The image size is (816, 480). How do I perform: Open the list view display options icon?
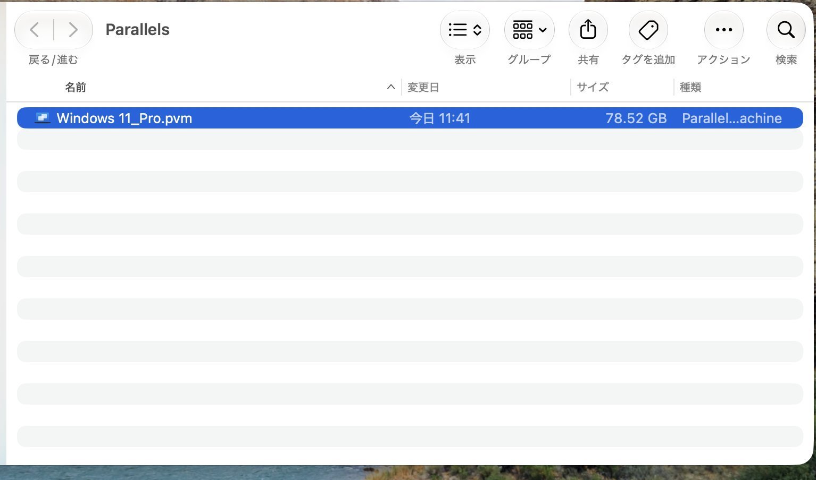point(465,30)
